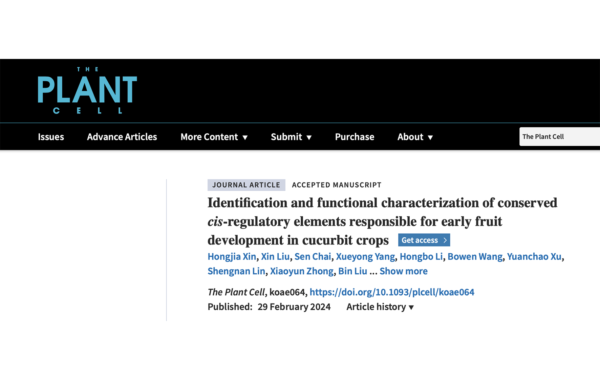Open the Issues navigation menu

pyautogui.click(x=51, y=137)
